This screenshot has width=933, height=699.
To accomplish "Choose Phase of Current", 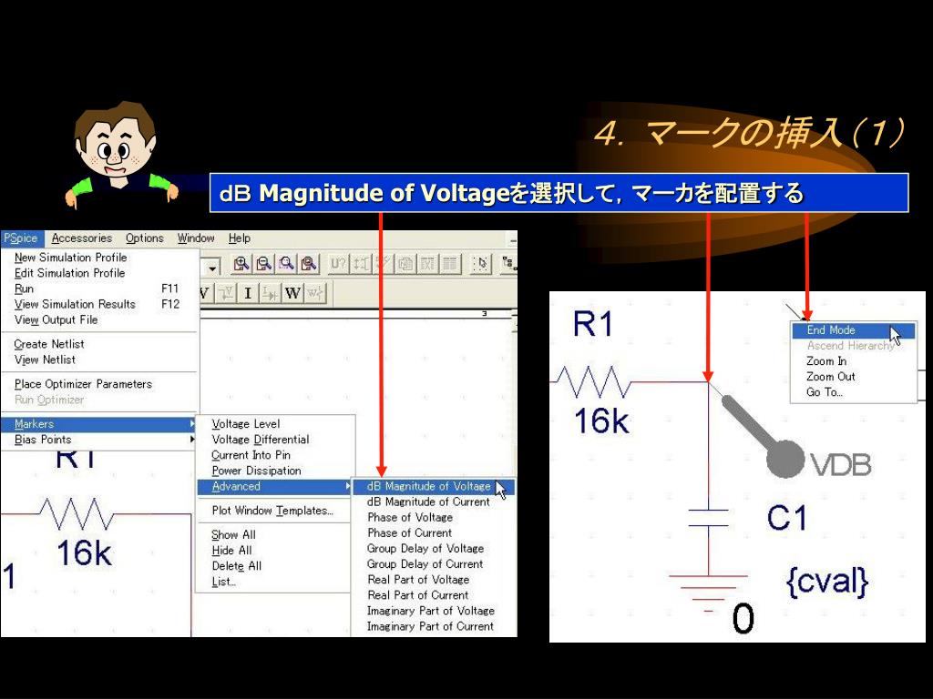I will pos(434,532).
